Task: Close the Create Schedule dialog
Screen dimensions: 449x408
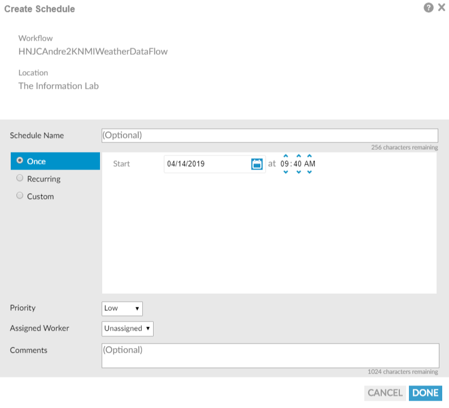Action: tap(442, 7)
